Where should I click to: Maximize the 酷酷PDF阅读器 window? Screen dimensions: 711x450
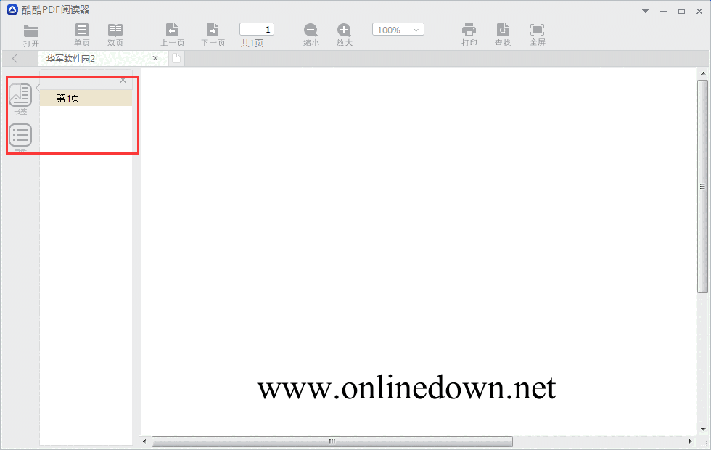(681, 12)
